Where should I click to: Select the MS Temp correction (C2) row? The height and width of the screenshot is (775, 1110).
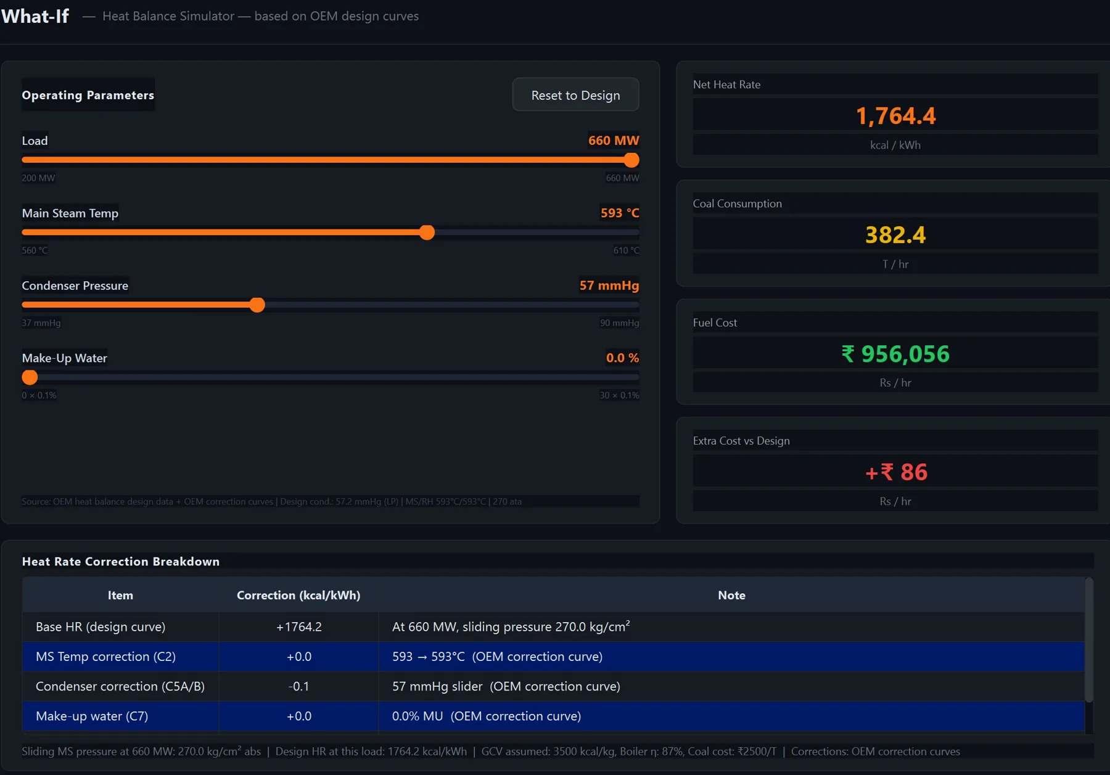click(x=553, y=657)
